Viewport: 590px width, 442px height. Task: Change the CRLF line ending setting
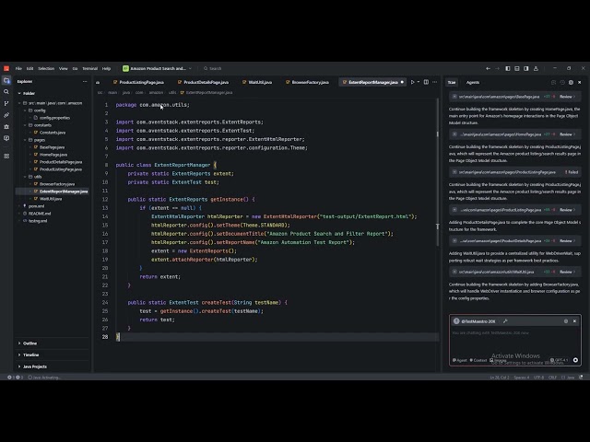click(552, 378)
